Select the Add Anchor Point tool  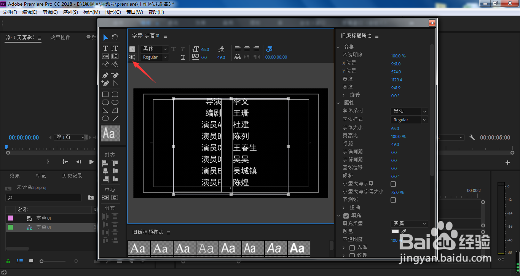pos(105,83)
